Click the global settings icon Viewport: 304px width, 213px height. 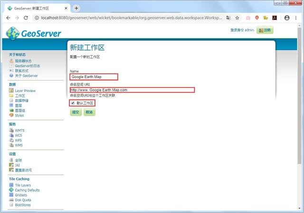tap(11, 160)
